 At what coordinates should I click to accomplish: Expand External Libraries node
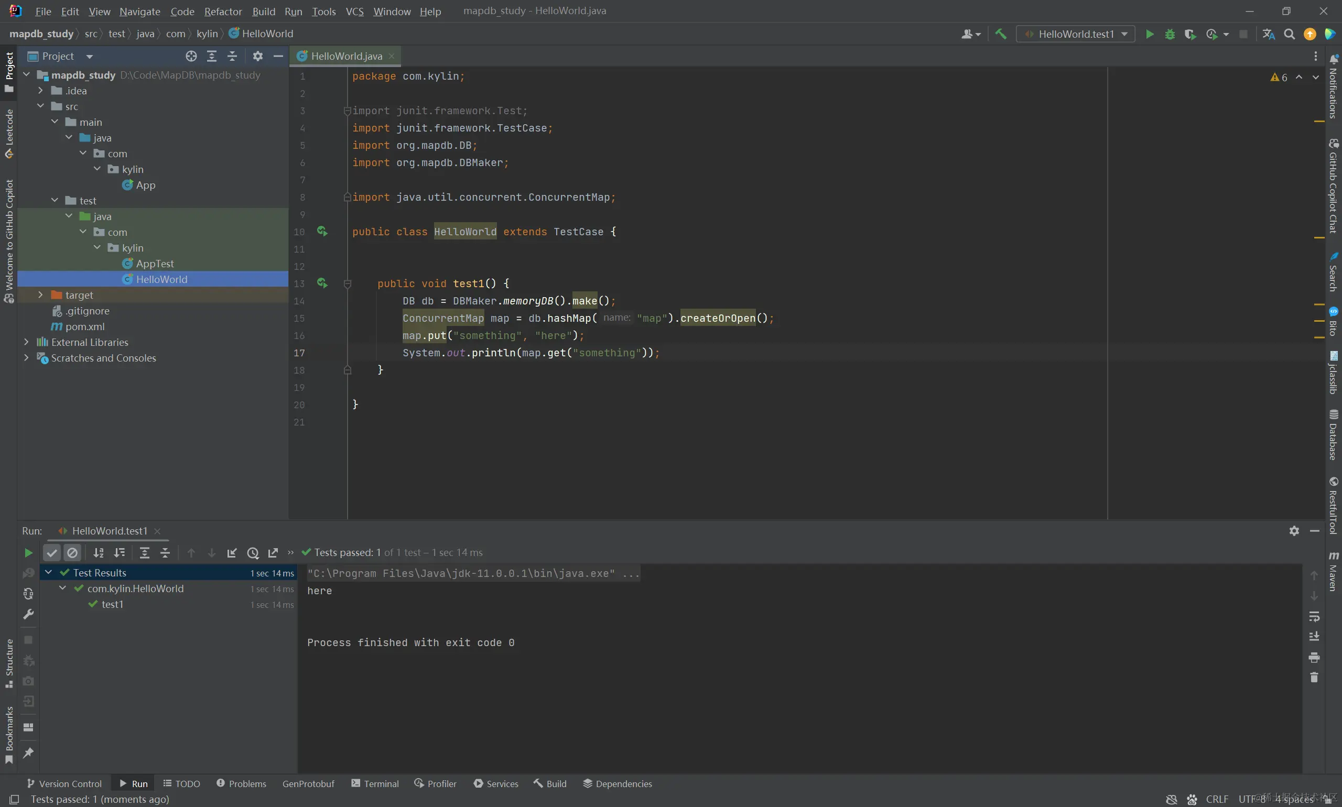[26, 342]
